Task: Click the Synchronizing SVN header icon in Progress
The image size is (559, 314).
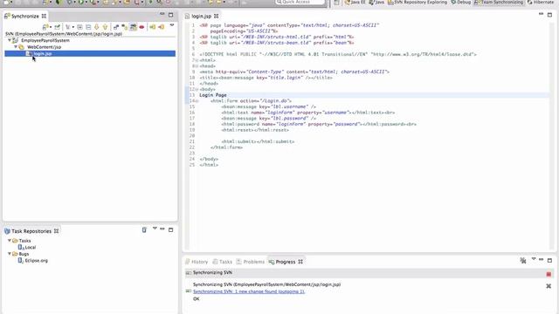Action: (x=189, y=272)
